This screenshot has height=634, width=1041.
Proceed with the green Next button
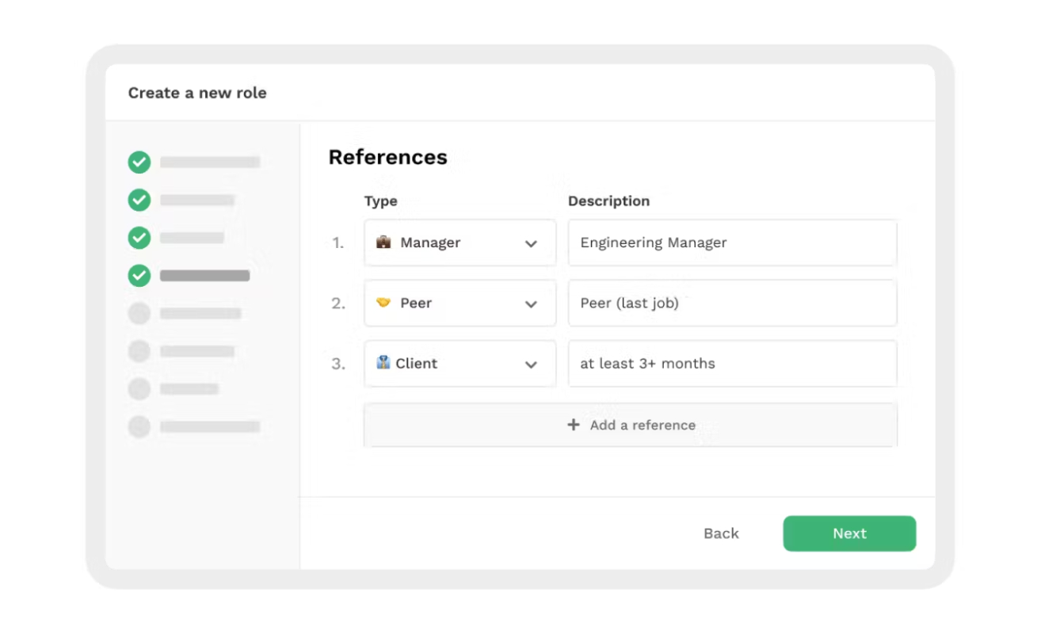tap(849, 533)
